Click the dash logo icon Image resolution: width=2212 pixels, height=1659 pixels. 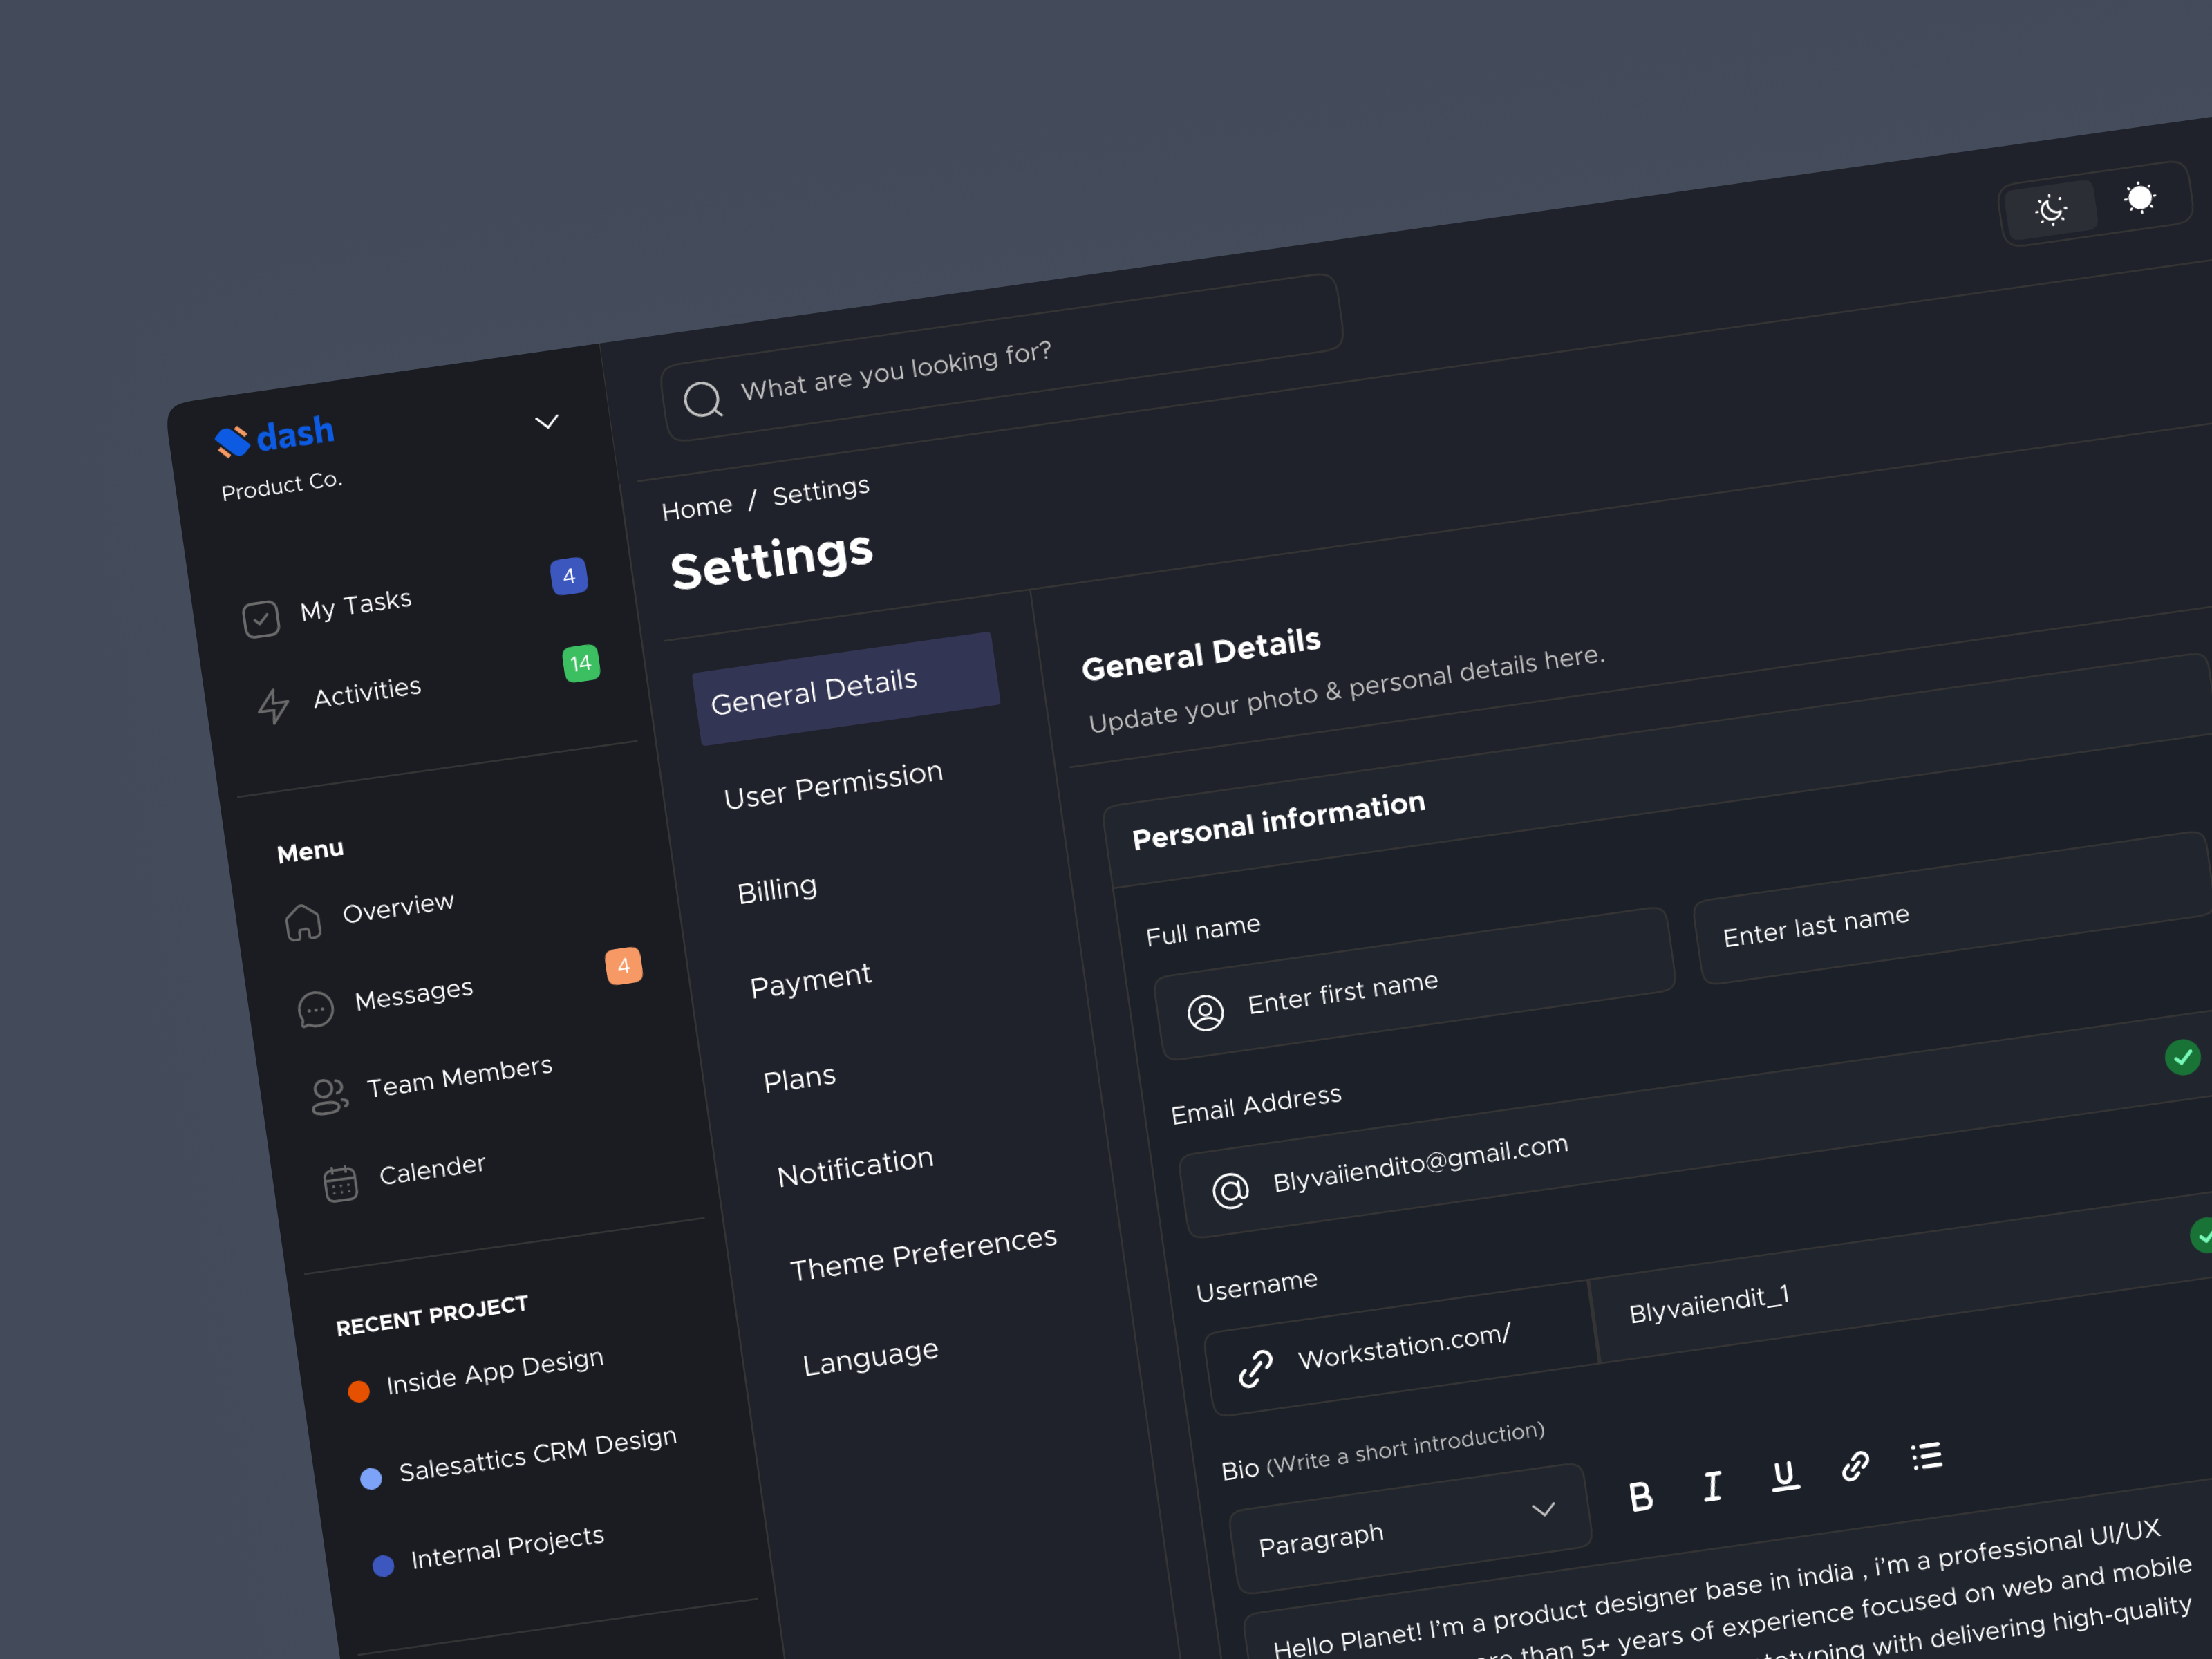232,441
